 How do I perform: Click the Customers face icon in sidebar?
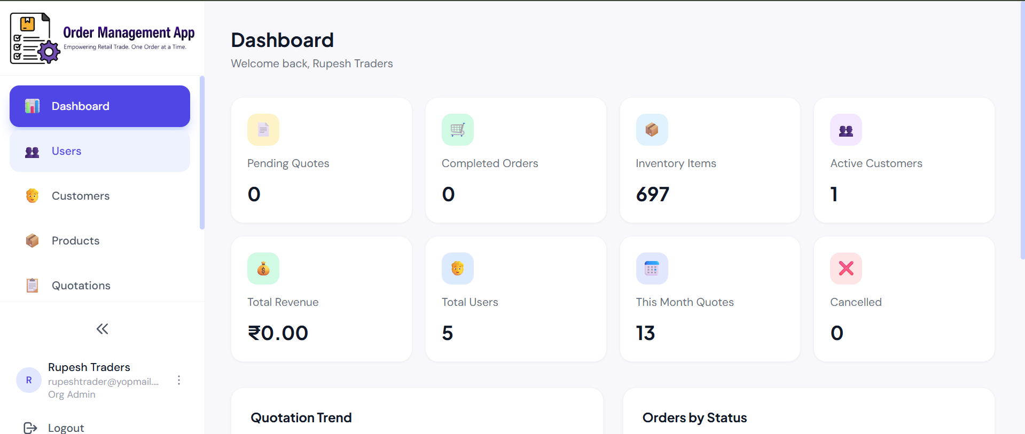click(x=32, y=196)
